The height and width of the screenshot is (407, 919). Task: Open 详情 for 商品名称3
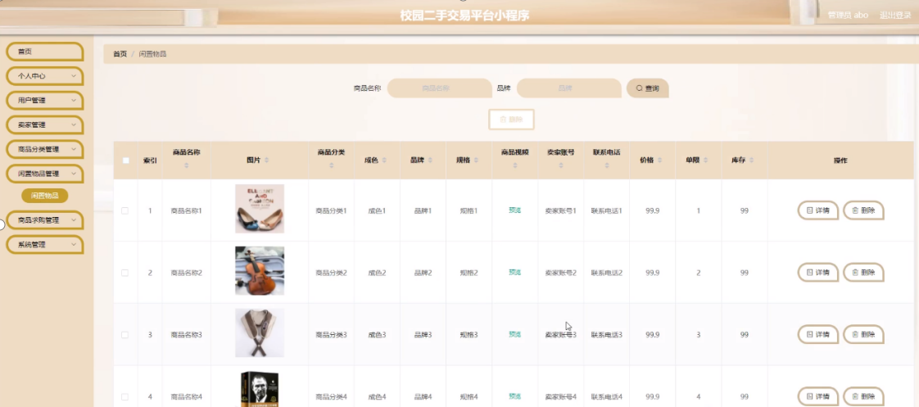coord(817,334)
